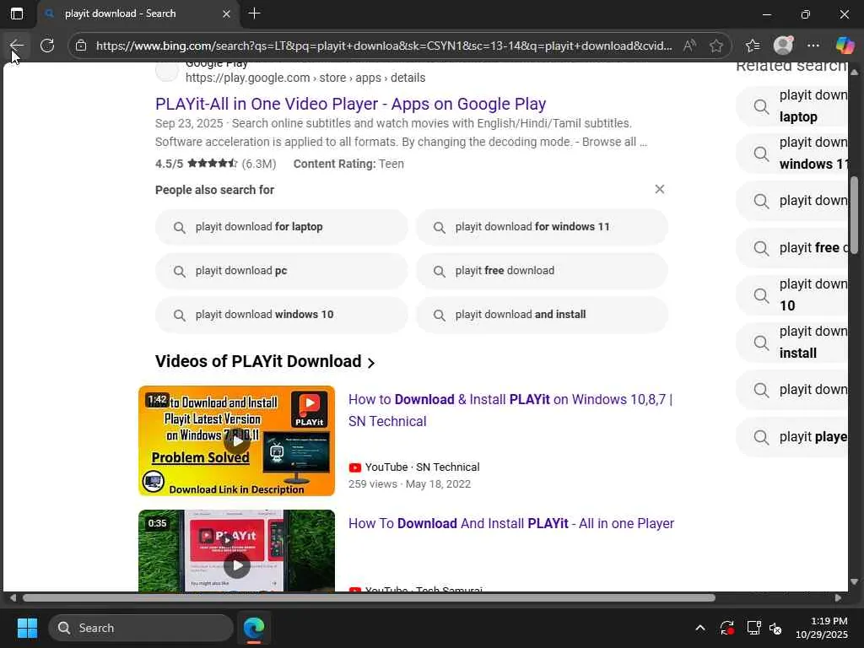864x648 pixels.
Task: Click the sync status tray icon
Action: [x=726, y=628]
